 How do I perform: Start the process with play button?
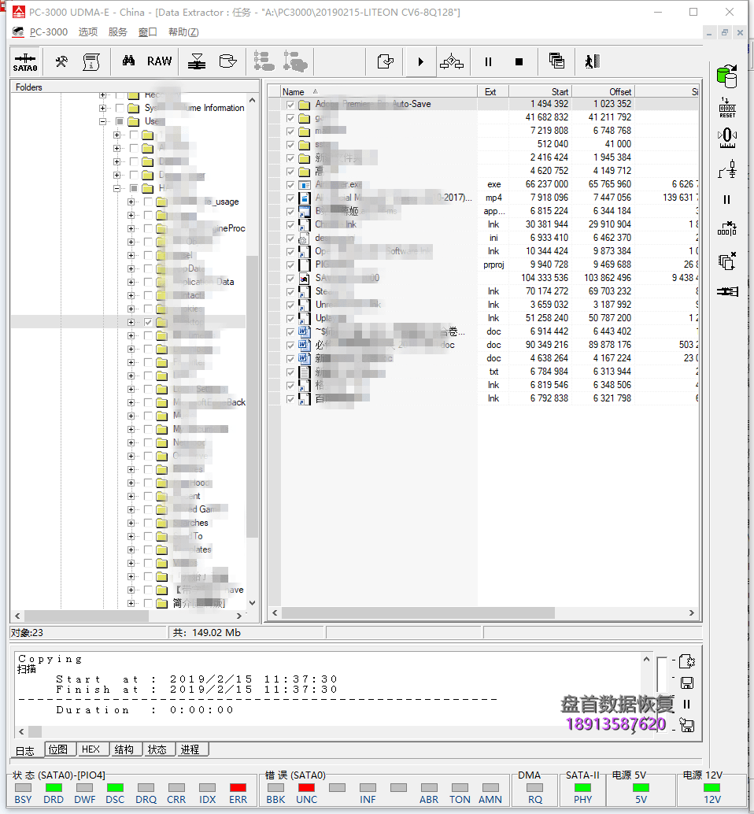(x=420, y=61)
